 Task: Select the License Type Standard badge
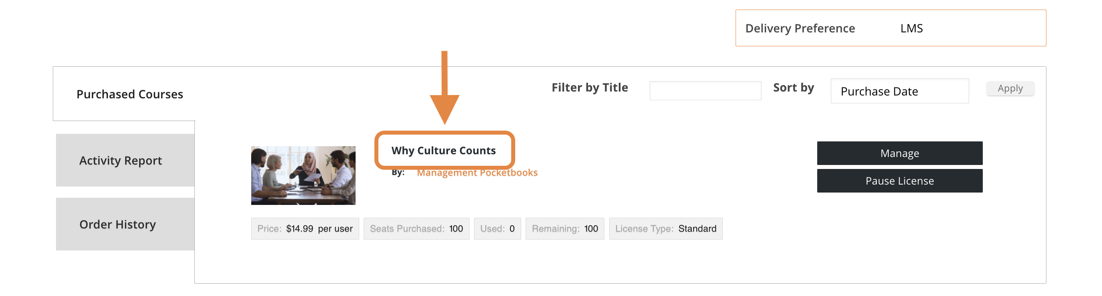point(665,228)
